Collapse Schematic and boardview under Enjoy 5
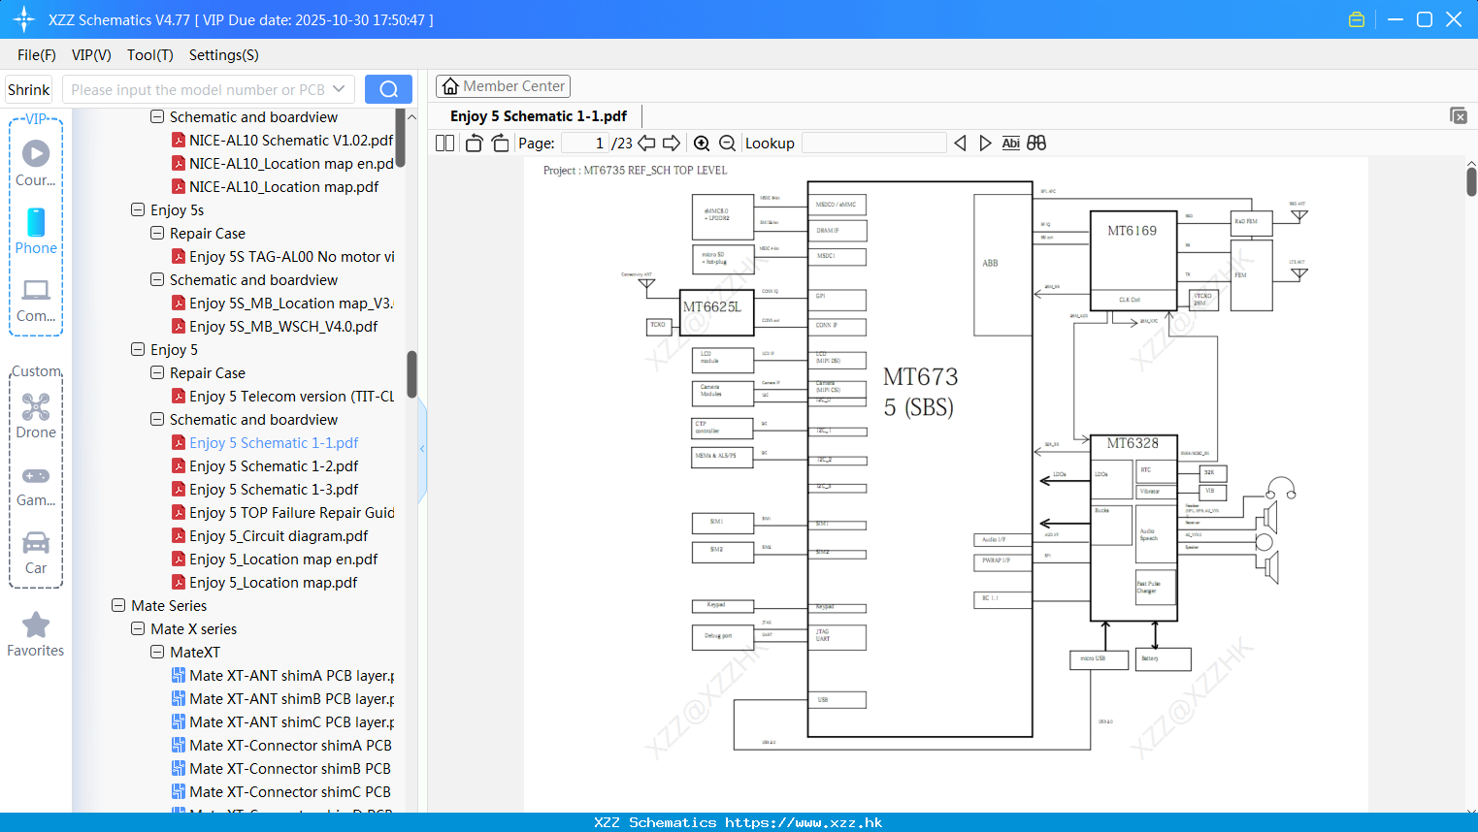The image size is (1478, 832). tap(157, 419)
